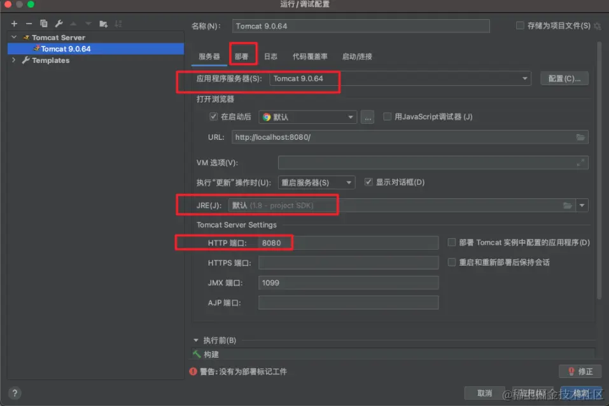609x406 pixels.
Task: Click the 名称 name input field
Action: (x=361, y=26)
